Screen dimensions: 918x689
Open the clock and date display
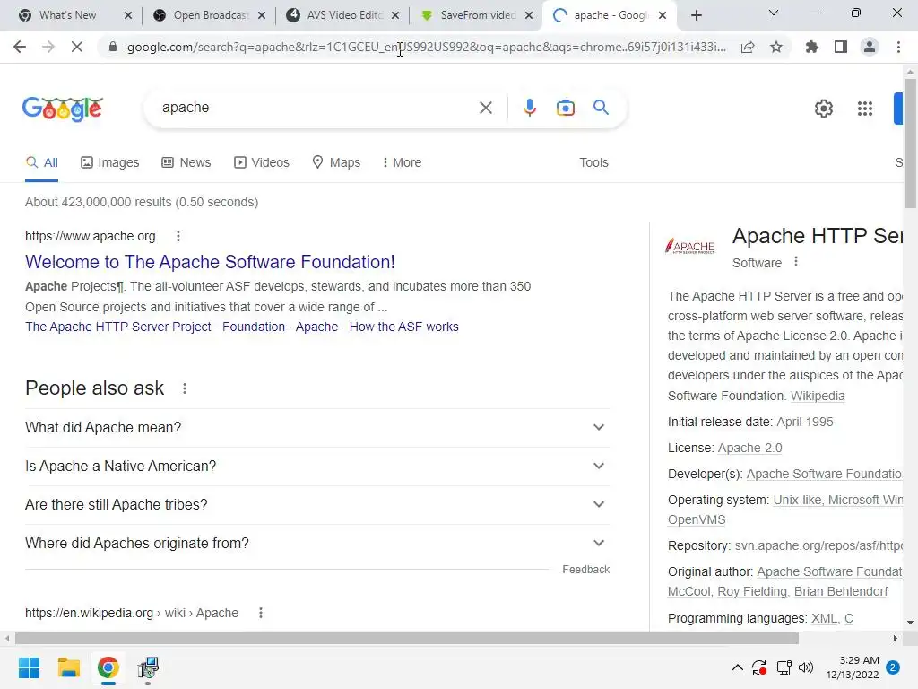(x=852, y=667)
